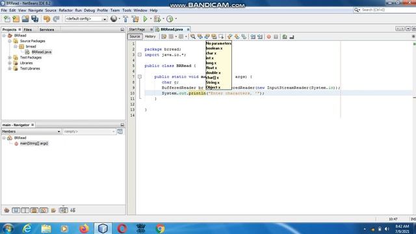Click the Profile Project icon
416x234 pixels.
pos(170,19)
